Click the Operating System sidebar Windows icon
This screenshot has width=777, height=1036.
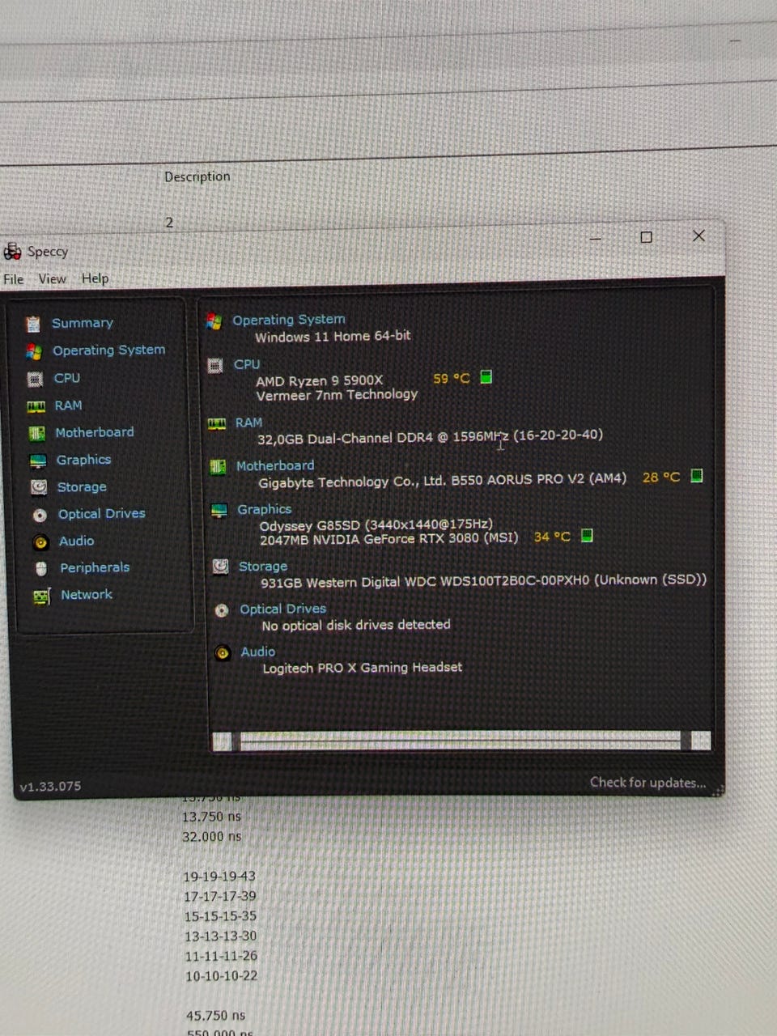coord(34,351)
